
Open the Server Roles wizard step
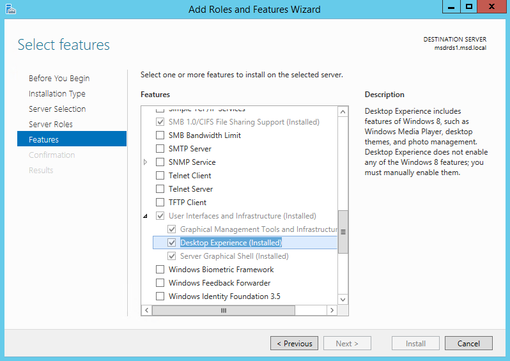pyautogui.click(x=50, y=125)
